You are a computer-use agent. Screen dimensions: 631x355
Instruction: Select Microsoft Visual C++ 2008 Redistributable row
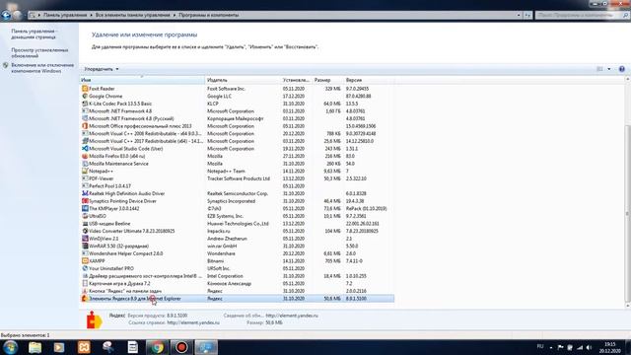click(237, 134)
